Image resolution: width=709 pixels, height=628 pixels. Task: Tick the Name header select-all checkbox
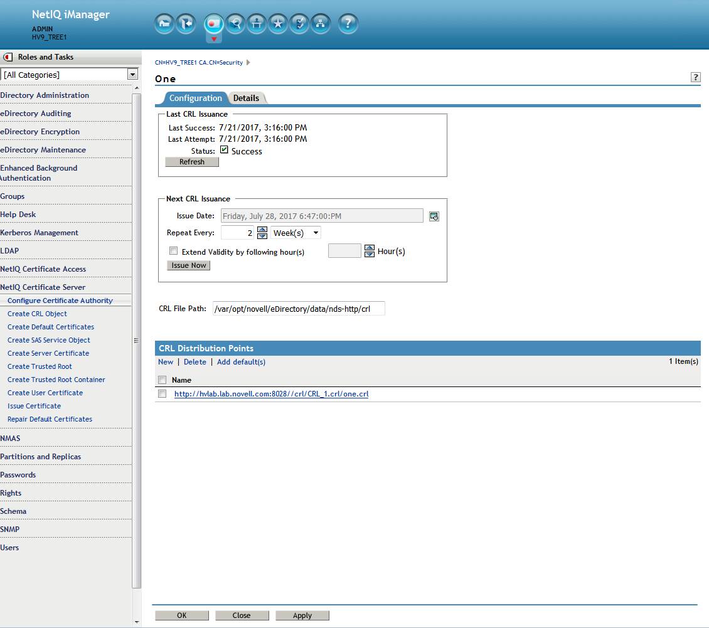pos(163,380)
